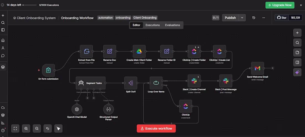Image resolution: width=305 pixels, height=137 pixels.
Task: Switch to the Executions tab
Action: pyautogui.click(x=153, y=25)
